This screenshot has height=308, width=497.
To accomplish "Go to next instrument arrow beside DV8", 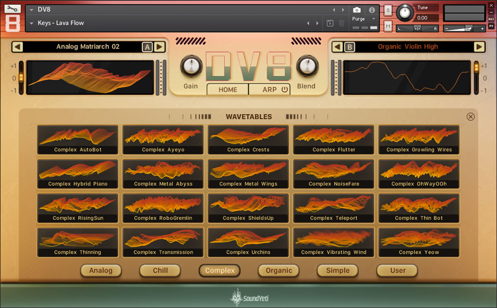I will 343,10.
